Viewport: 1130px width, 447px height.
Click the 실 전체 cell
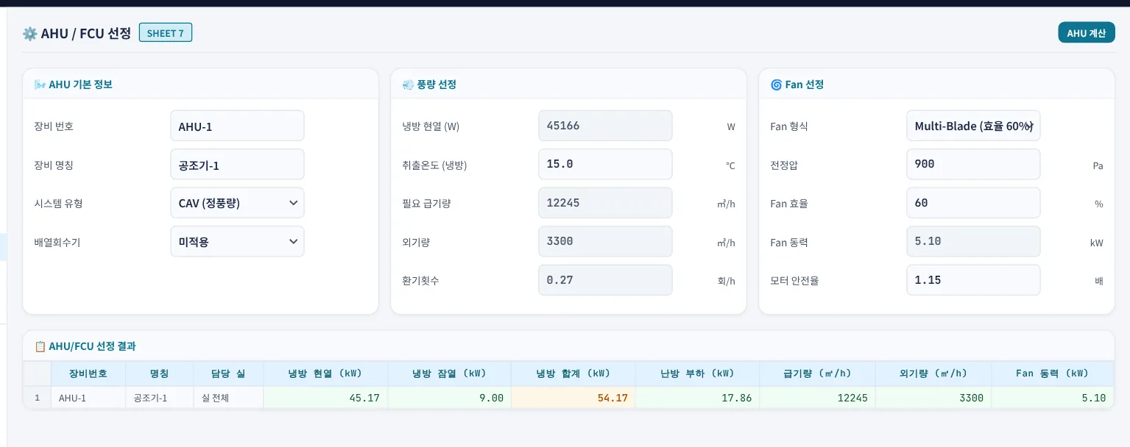(228, 398)
